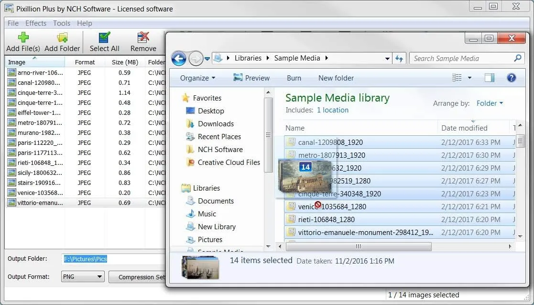Toggle the preview pane icon
534x305 pixels.
click(x=490, y=78)
